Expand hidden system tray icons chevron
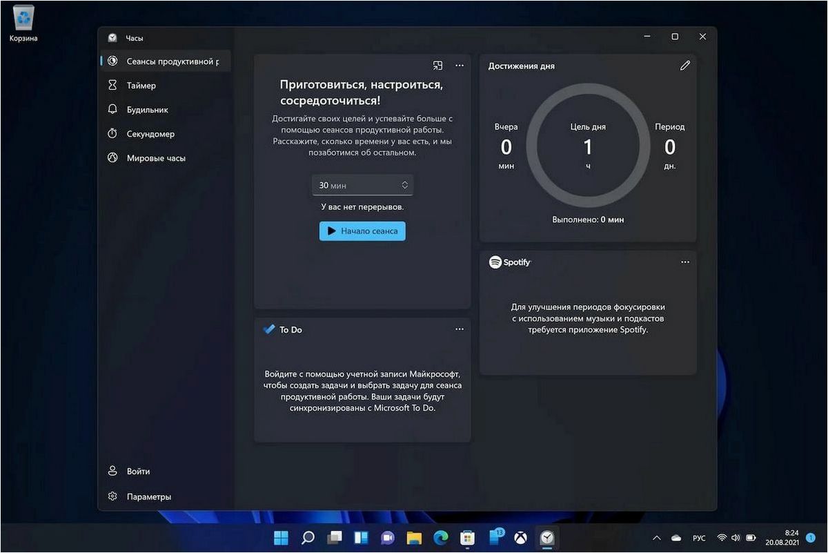The width and height of the screenshot is (828, 553). click(x=656, y=538)
